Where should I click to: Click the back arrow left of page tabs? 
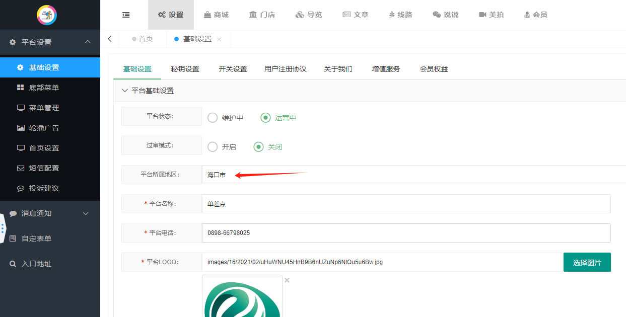coord(110,39)
